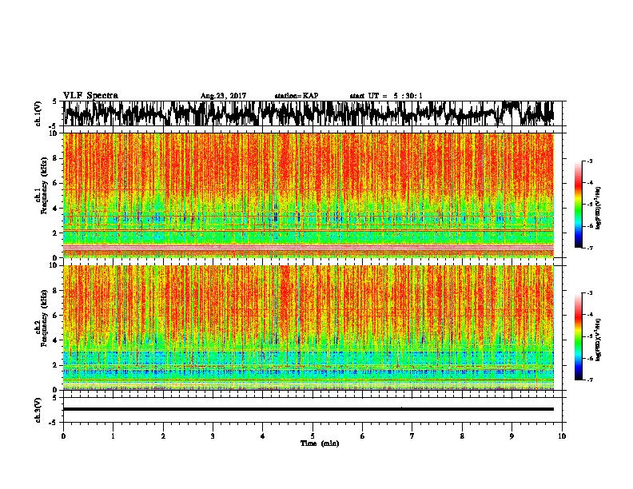Click the date label "Aug.23, 2017"
The height and width of the screenshot is (489, 633).
click(x=223, y=96)
